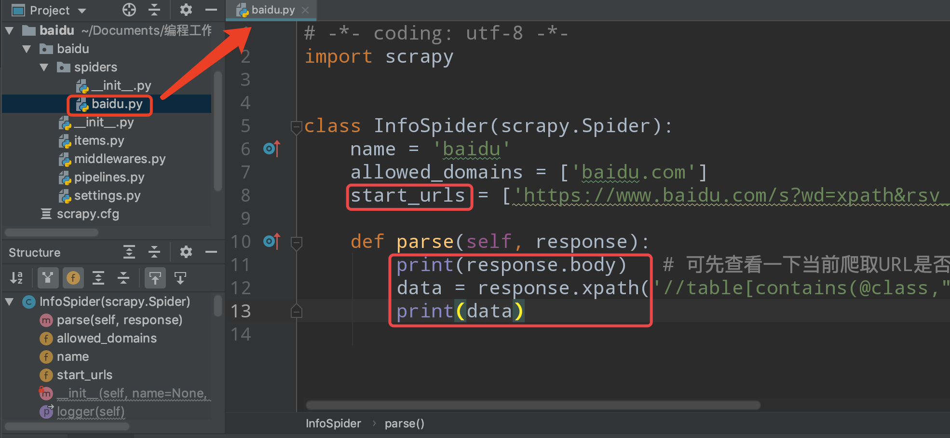Toggle the group-methods filter in Structure
This screenshot has height=438, width=950.
pos(47,278)
